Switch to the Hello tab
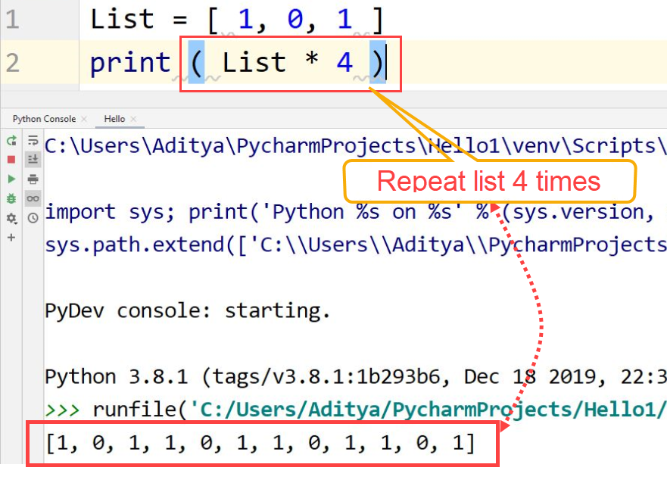This screenshot has width=667, height=483. pyautogui.click(x=114, y=119)
